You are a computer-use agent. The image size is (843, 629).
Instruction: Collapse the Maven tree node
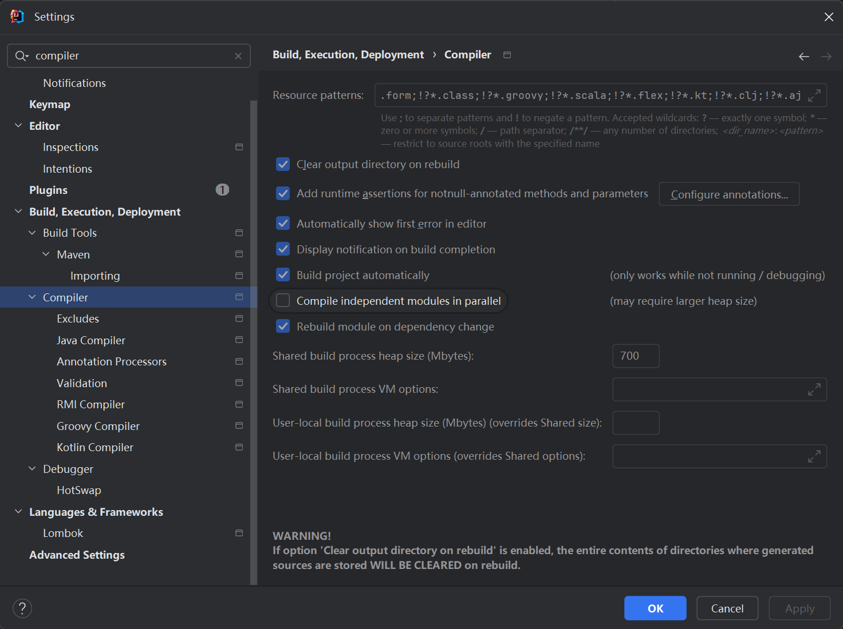[x=46, y=254]
